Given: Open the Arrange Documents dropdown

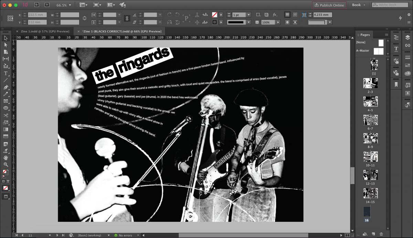Looking at the screenshot, I should 111,5.
